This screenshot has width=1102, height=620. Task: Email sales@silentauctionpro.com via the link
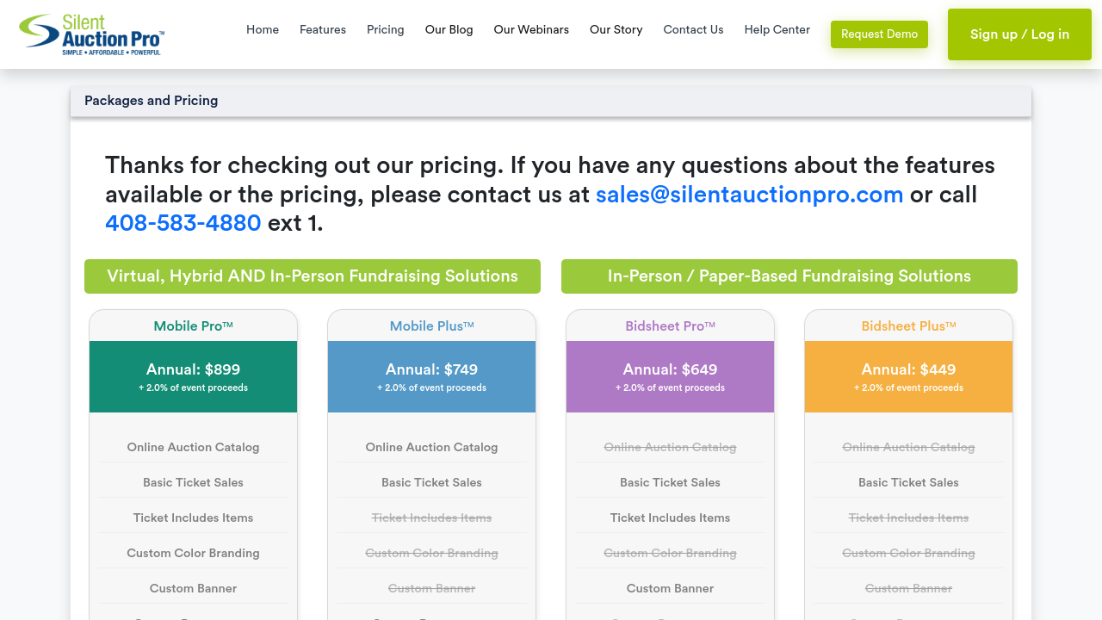coord(749,195)
